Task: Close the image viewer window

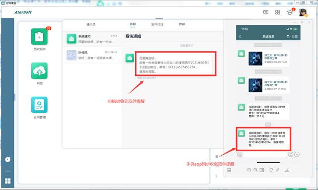Action: tap(309, 22)
